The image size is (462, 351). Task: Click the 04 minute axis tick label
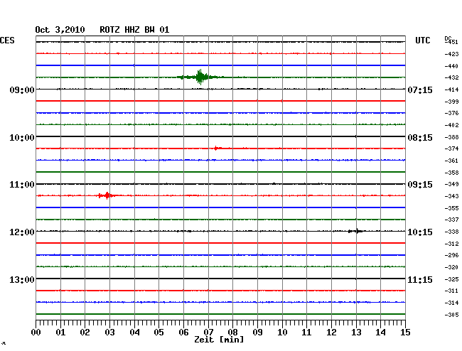134,333
